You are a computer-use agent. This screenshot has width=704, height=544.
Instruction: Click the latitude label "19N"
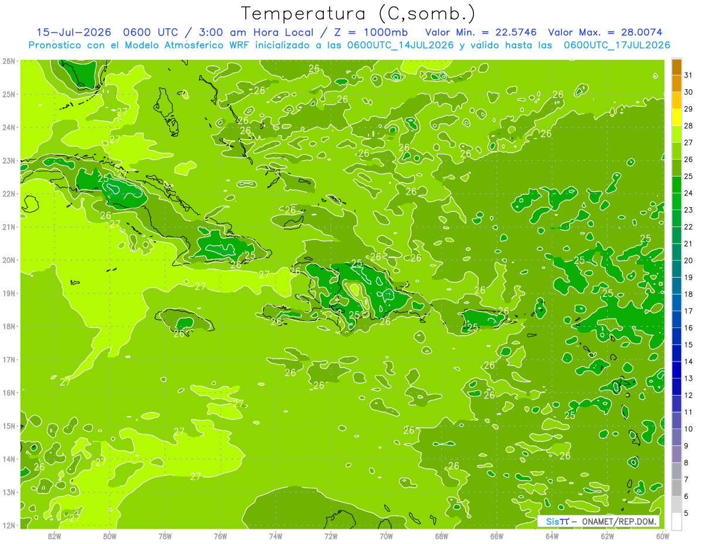pyautogui.click(x=8, y=293)
